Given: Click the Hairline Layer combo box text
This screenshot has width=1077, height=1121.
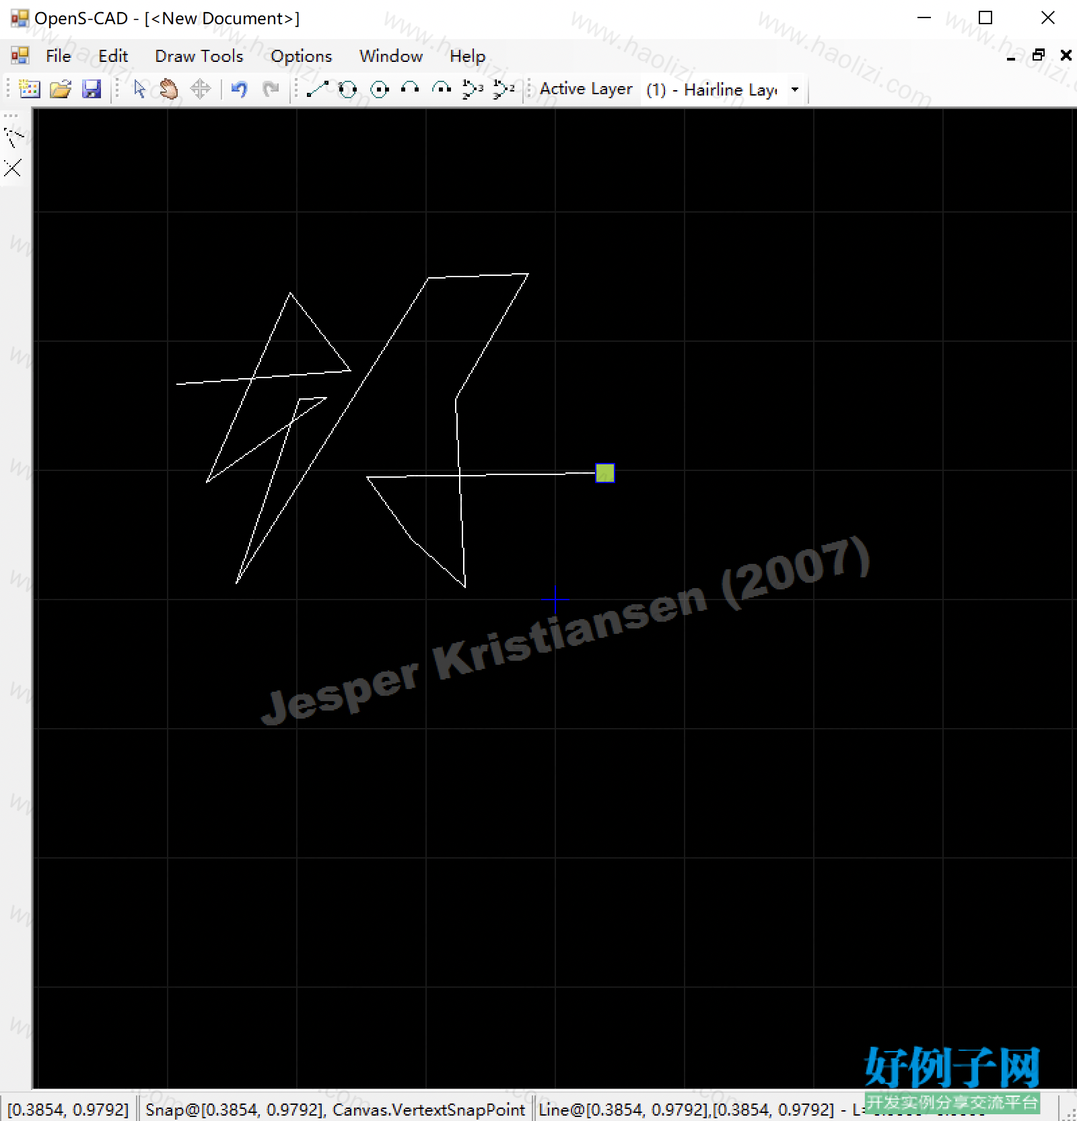Looking at the screenshot, I should pyautogui.click(x=711, y=89).
